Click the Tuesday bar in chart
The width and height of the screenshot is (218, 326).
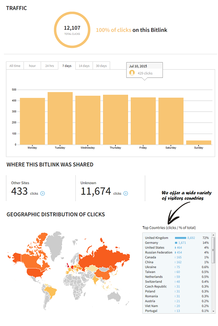(x=60, y=118)
